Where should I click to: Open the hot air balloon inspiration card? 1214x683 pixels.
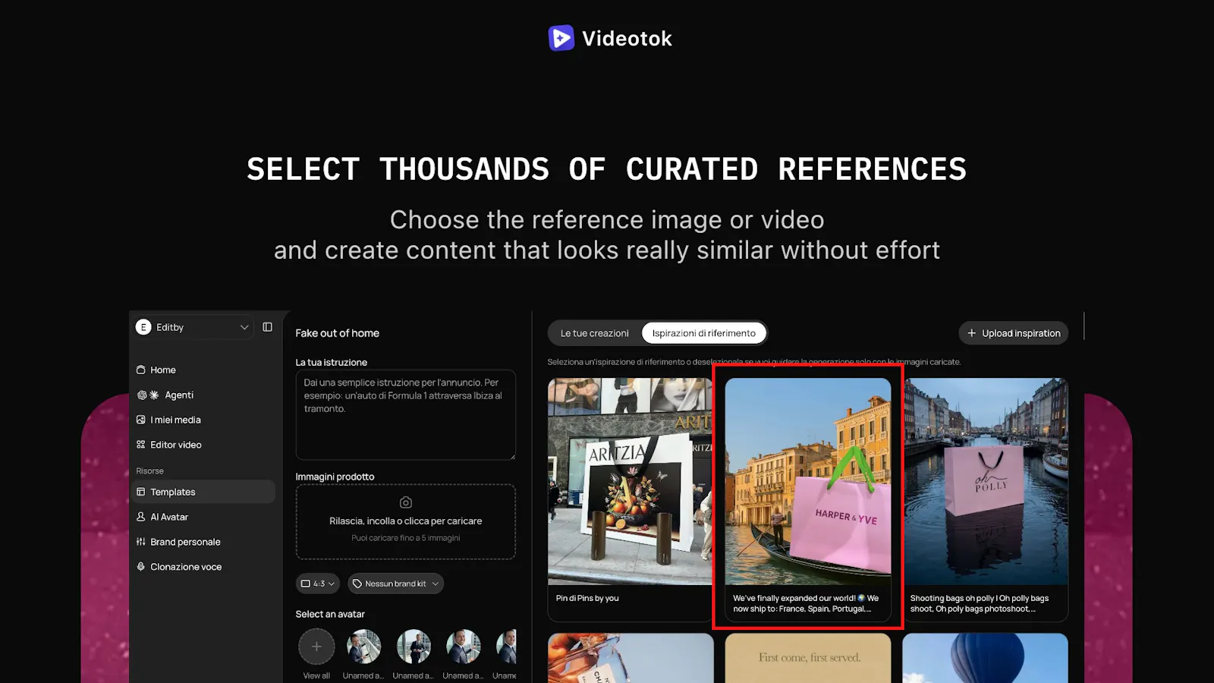986,658
